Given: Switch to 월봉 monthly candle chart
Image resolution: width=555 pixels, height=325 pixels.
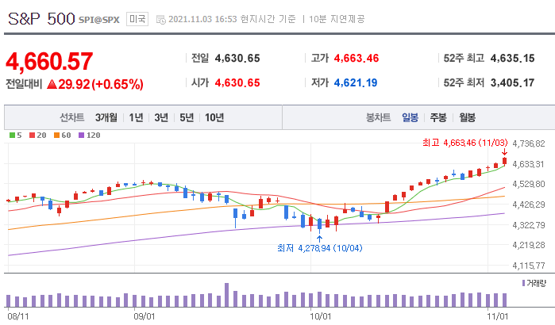Looking at the screenshot, I should 467,117.
